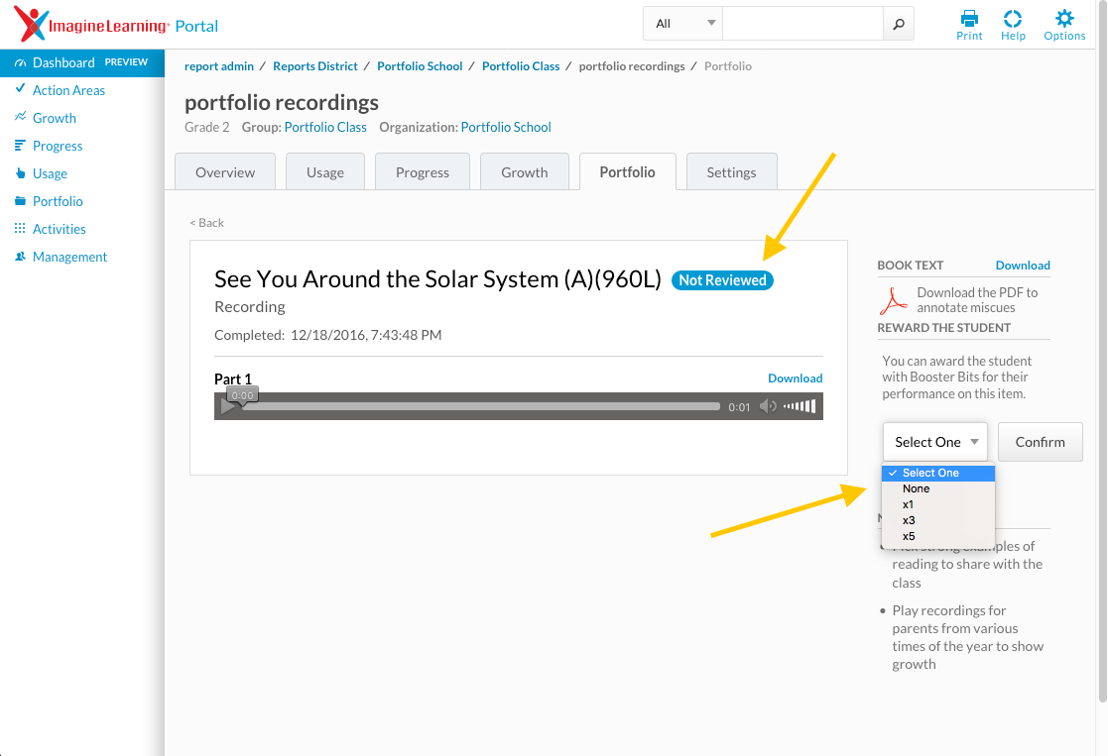Open the Options gear icon
Screen dimensions: 1108x756
pos(1064,19)
